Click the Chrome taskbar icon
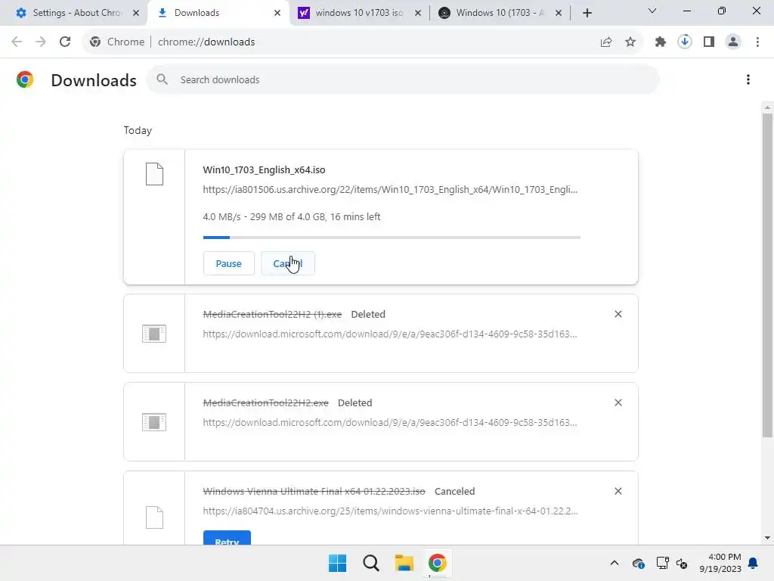Screen dimensions: 774x581 click(438, 563)
